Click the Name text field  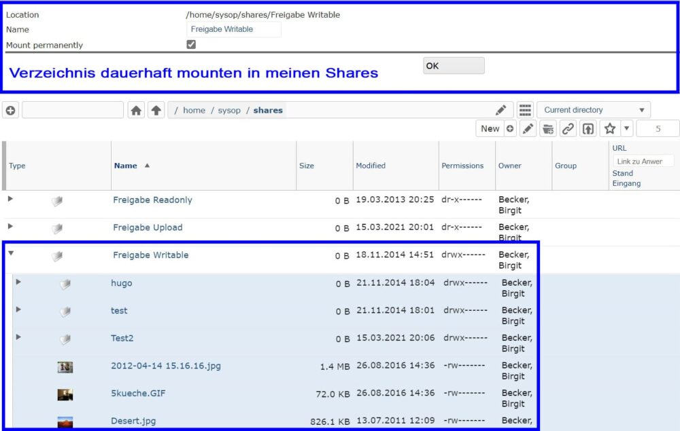[x=233, y=29]
